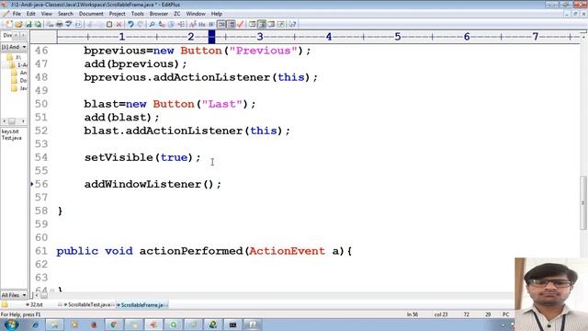Click the col 23 status bar indicator
This screenshot has height=331, width=588.
(x=441, y=314)
